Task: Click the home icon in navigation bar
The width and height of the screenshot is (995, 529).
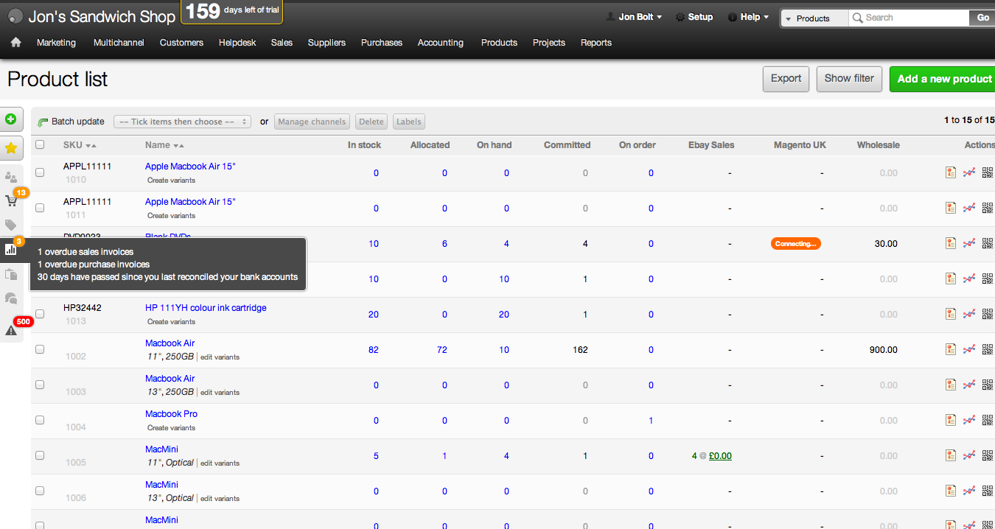Action: [15, 43]
